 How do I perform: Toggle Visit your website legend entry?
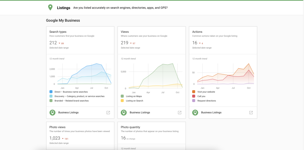pos(206,92)
